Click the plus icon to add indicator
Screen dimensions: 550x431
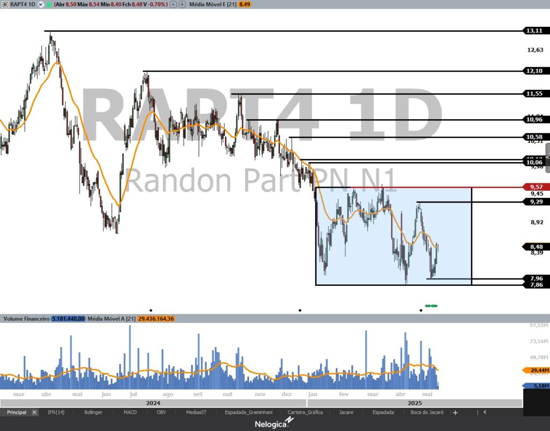click(183, 4)
